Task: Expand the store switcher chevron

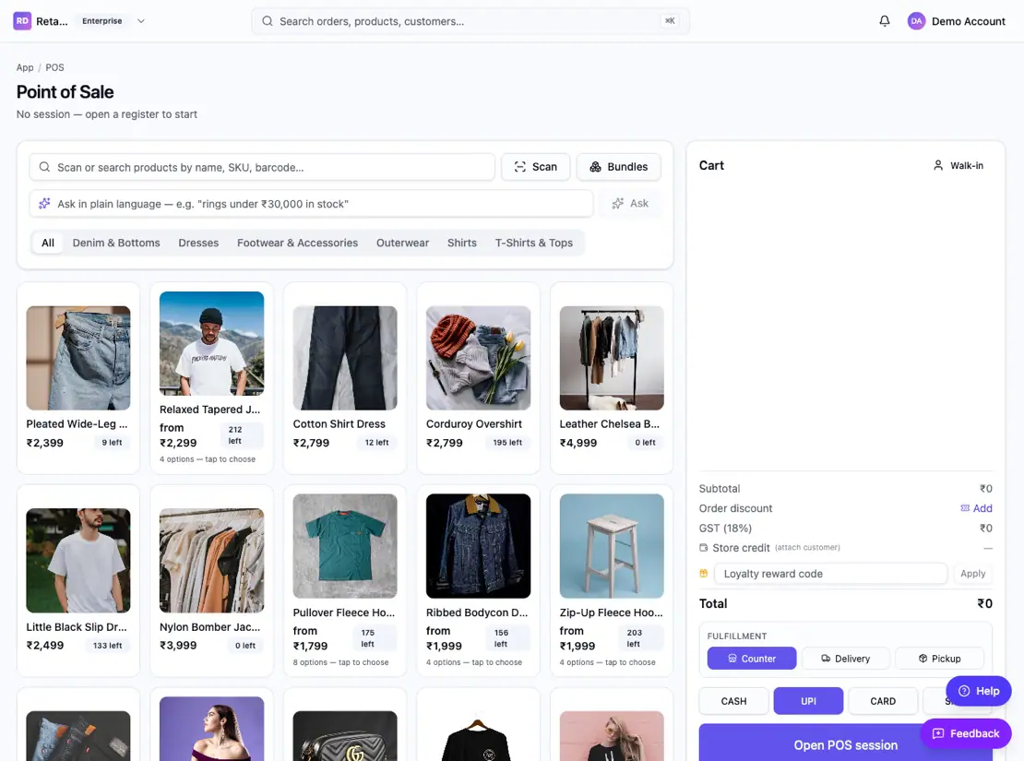Action: point(140,21)
